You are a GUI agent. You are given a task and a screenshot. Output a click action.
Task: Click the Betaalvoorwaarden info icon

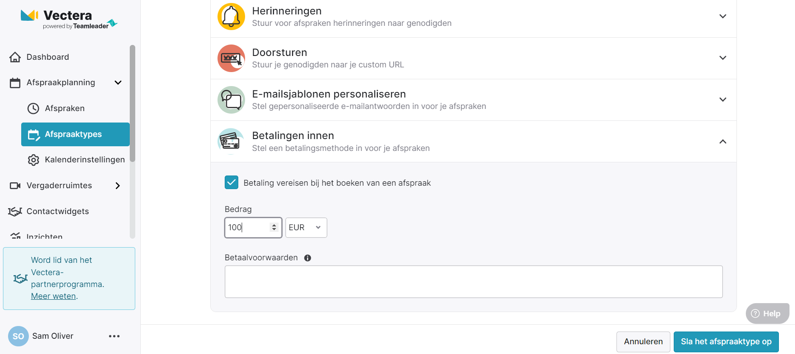(x=308, y=258)
